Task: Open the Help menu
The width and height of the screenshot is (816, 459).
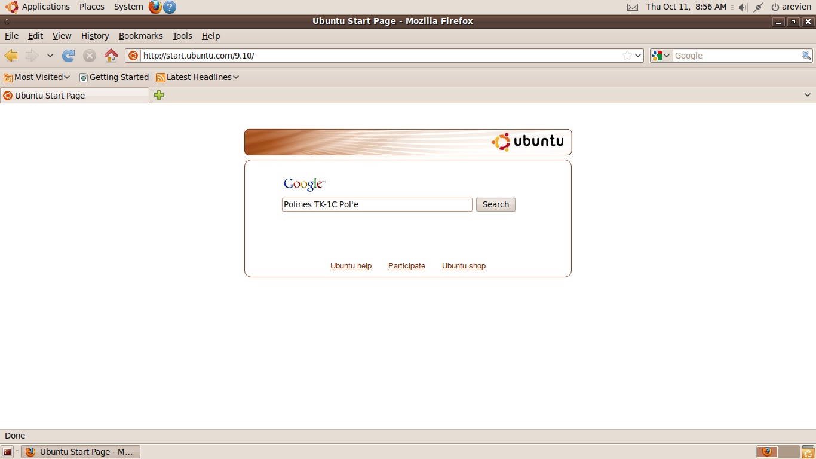Action: pyautogui.click(x=211, y=36)
